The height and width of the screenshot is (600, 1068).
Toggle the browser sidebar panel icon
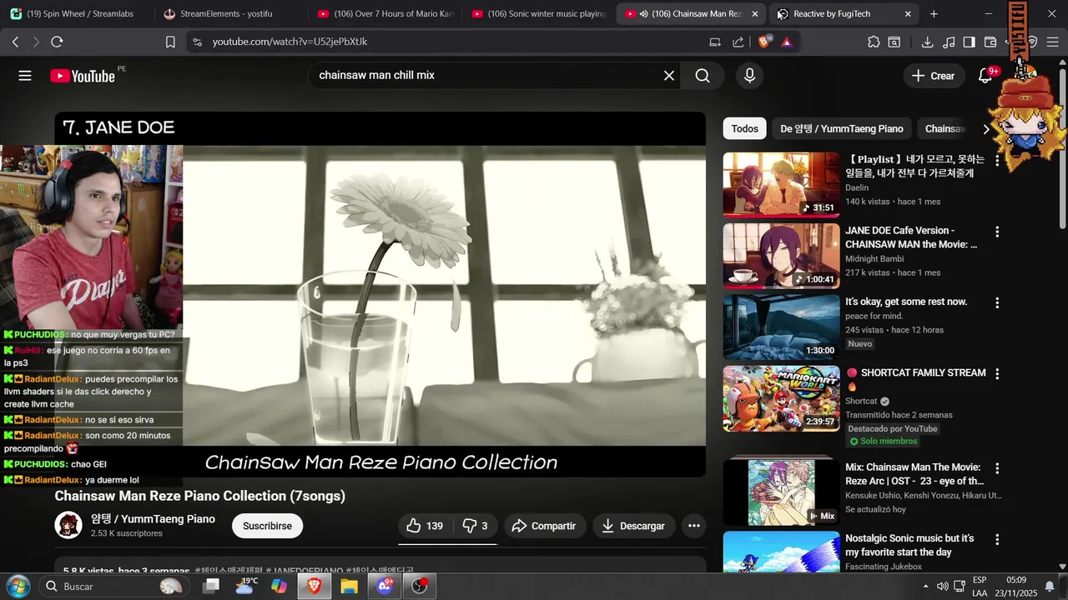pos(969,42)
